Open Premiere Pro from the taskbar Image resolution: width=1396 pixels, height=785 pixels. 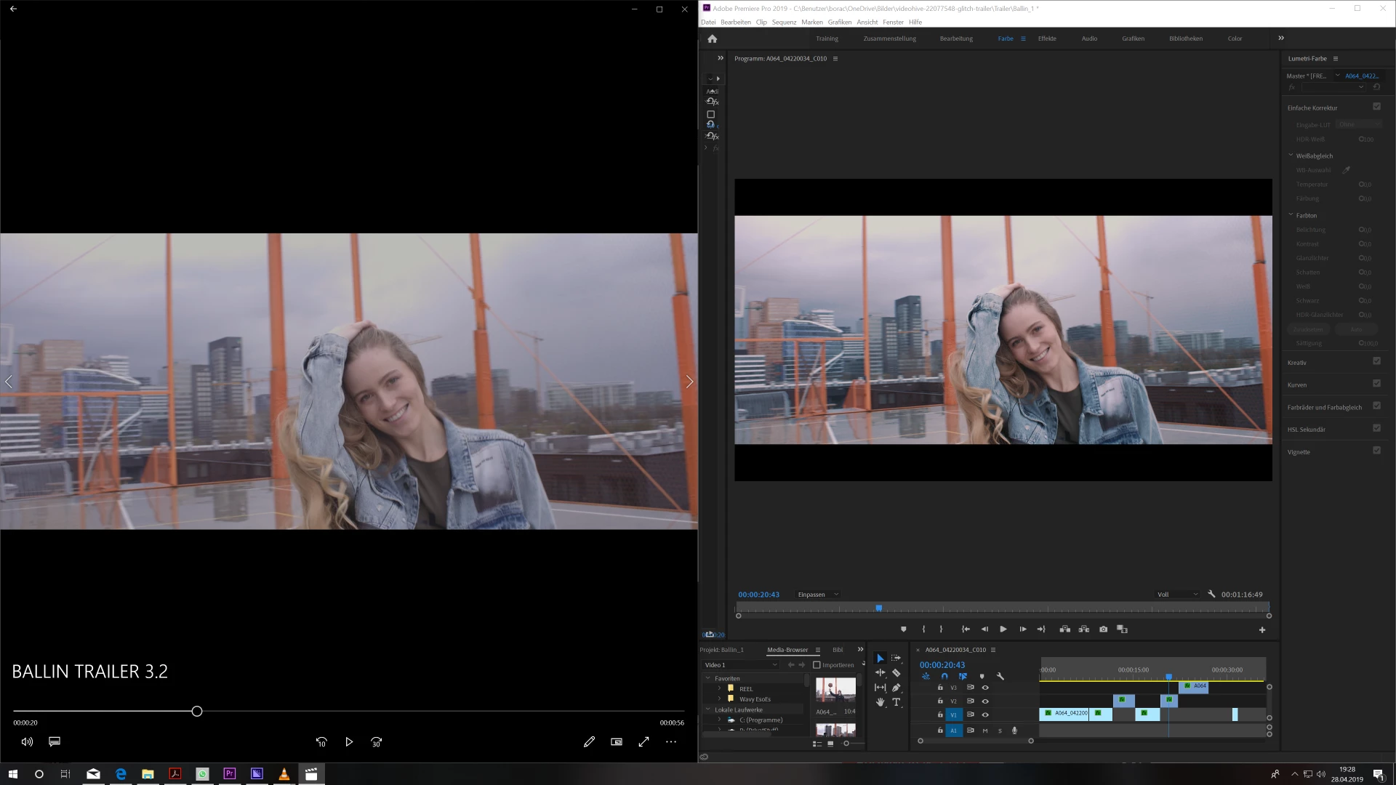[230, 774]
